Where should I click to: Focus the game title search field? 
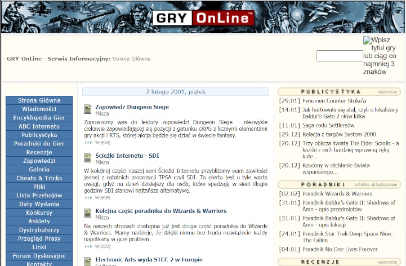[340, 56]
